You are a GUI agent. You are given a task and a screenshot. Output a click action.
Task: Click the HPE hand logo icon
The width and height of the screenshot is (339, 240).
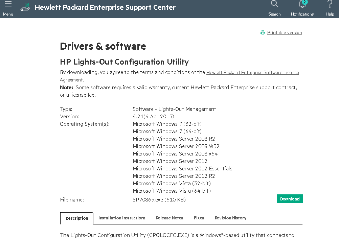(x=25, y=7)
